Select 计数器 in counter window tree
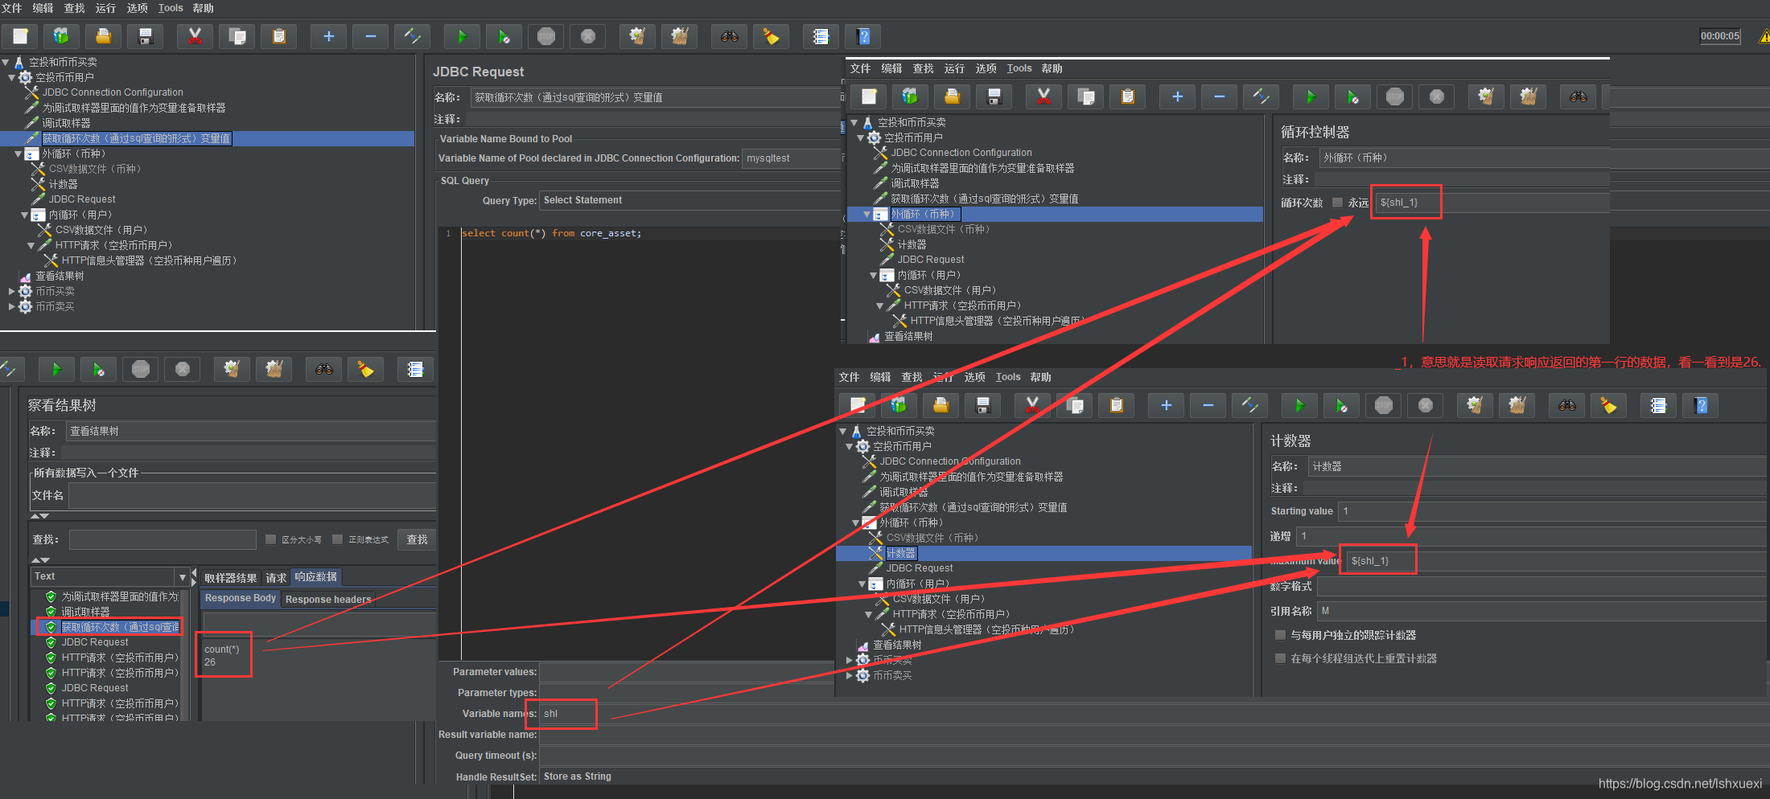This screenshot has width=1770, height=799. pos(900,554)
